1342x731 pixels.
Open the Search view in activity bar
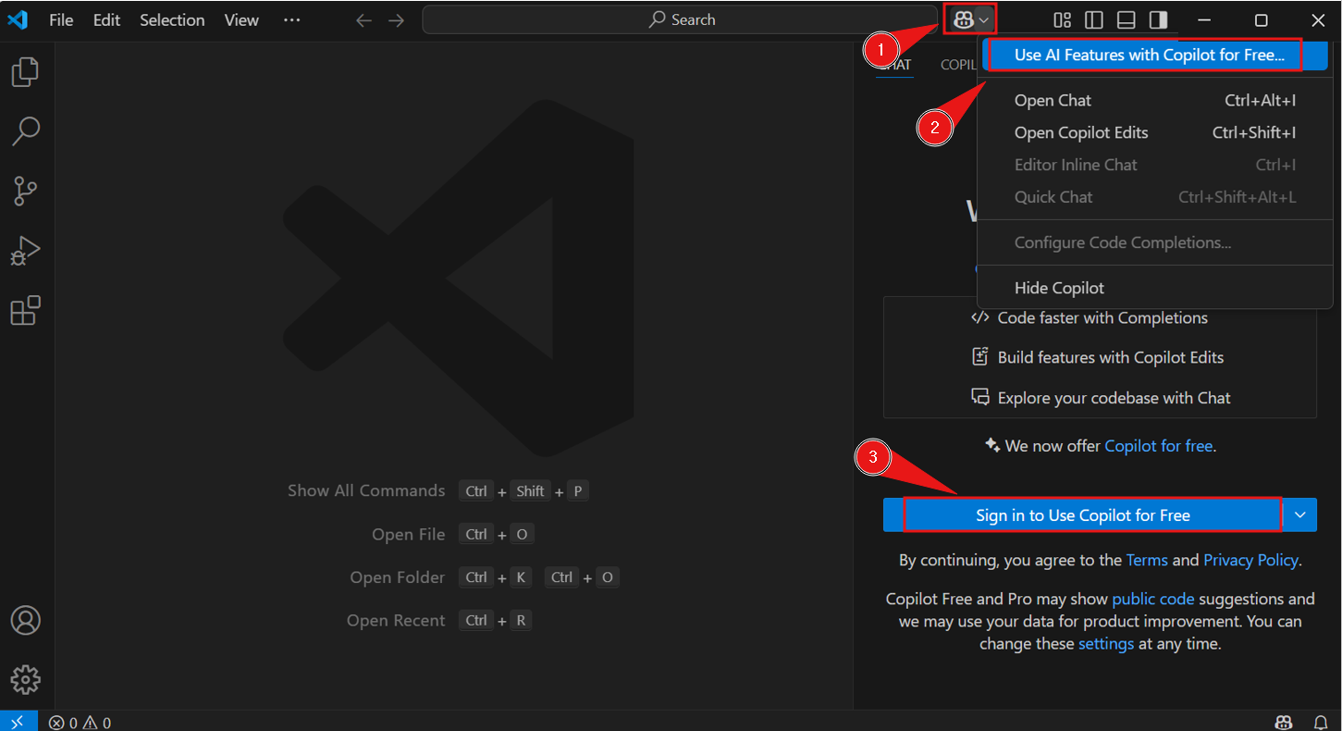point(25,131)
